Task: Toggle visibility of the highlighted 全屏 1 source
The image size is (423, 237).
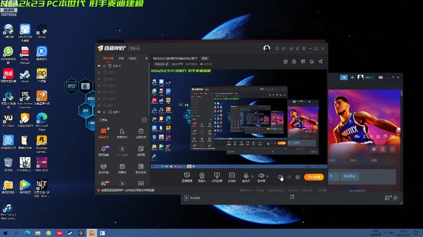Action: click(x=99, y=112)
